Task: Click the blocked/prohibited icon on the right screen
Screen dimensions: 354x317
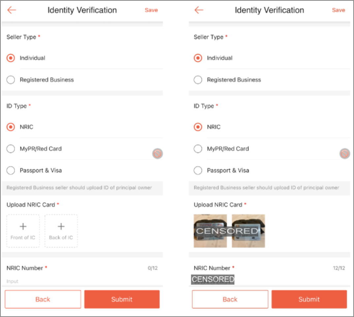Action: point(344,154)
